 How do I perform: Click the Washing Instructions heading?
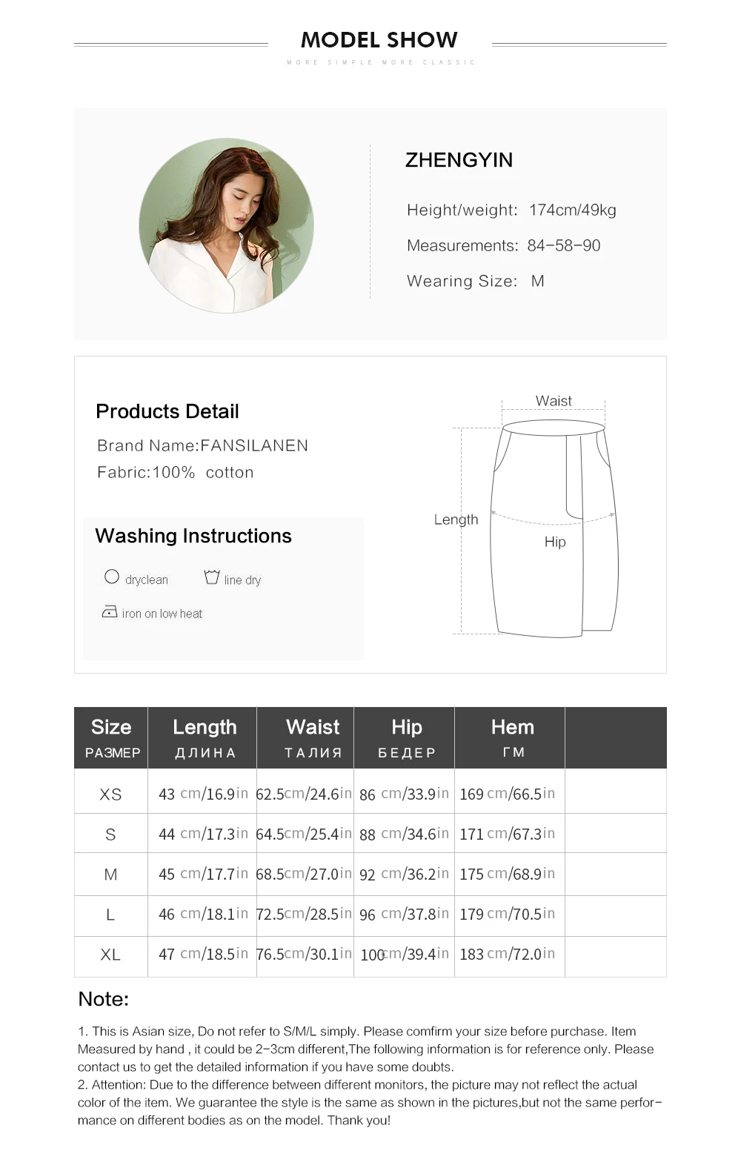(x=193, y=536)
